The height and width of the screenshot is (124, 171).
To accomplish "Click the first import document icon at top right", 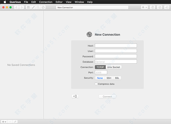I will pos(152,7).
